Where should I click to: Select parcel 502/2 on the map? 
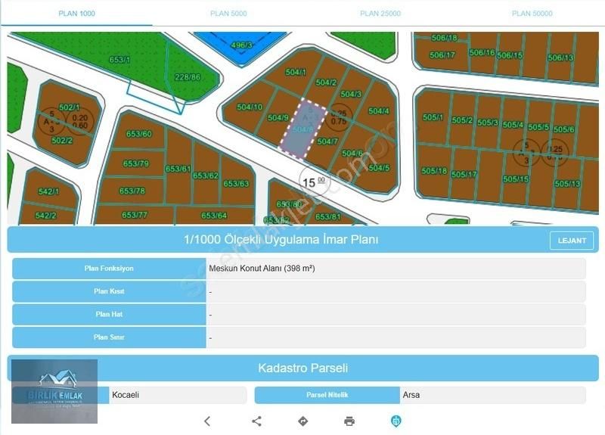[x=62, y=141]
